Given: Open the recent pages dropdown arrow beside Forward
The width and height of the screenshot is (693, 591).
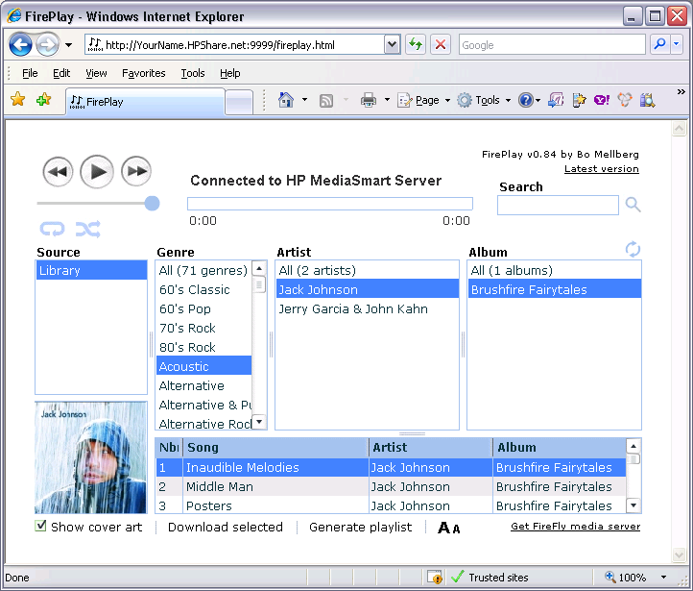Looking at the screenshot, I should click(68, 45).
